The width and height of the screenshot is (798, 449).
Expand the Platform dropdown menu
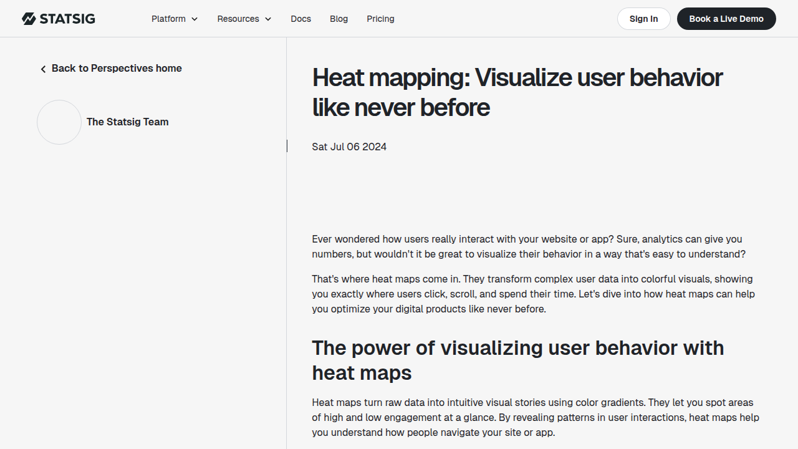pyautogui.click(x=175, y=19)
